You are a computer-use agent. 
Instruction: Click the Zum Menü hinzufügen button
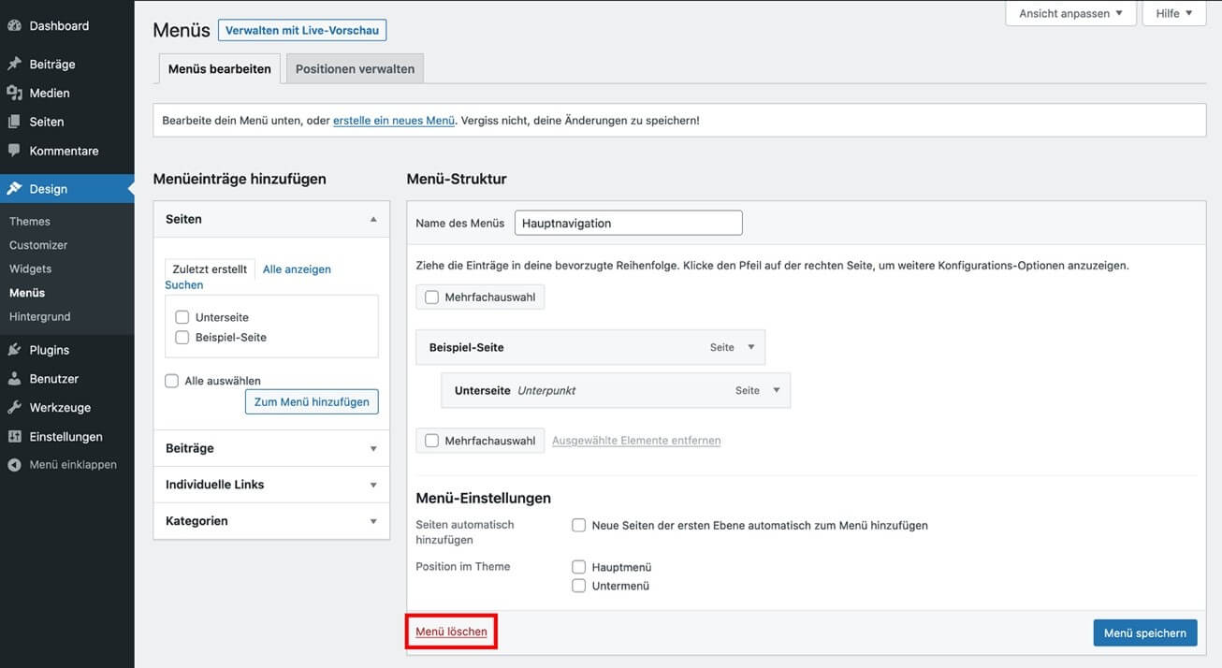tap(312, 401)
